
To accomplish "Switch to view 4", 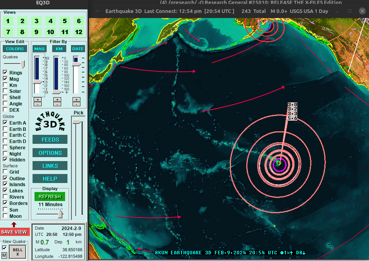I will 51,21.
